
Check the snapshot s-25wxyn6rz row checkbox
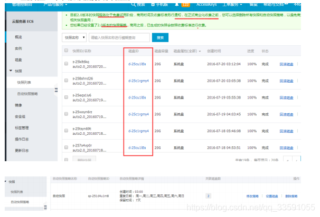pos(66,114)
